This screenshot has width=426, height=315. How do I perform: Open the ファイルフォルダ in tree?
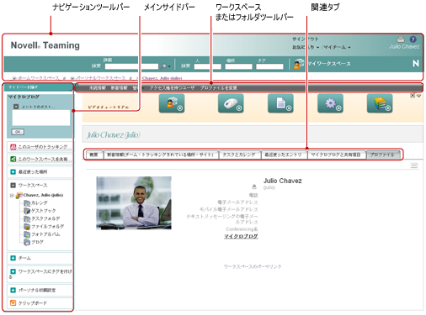click(x=47, y=226)
